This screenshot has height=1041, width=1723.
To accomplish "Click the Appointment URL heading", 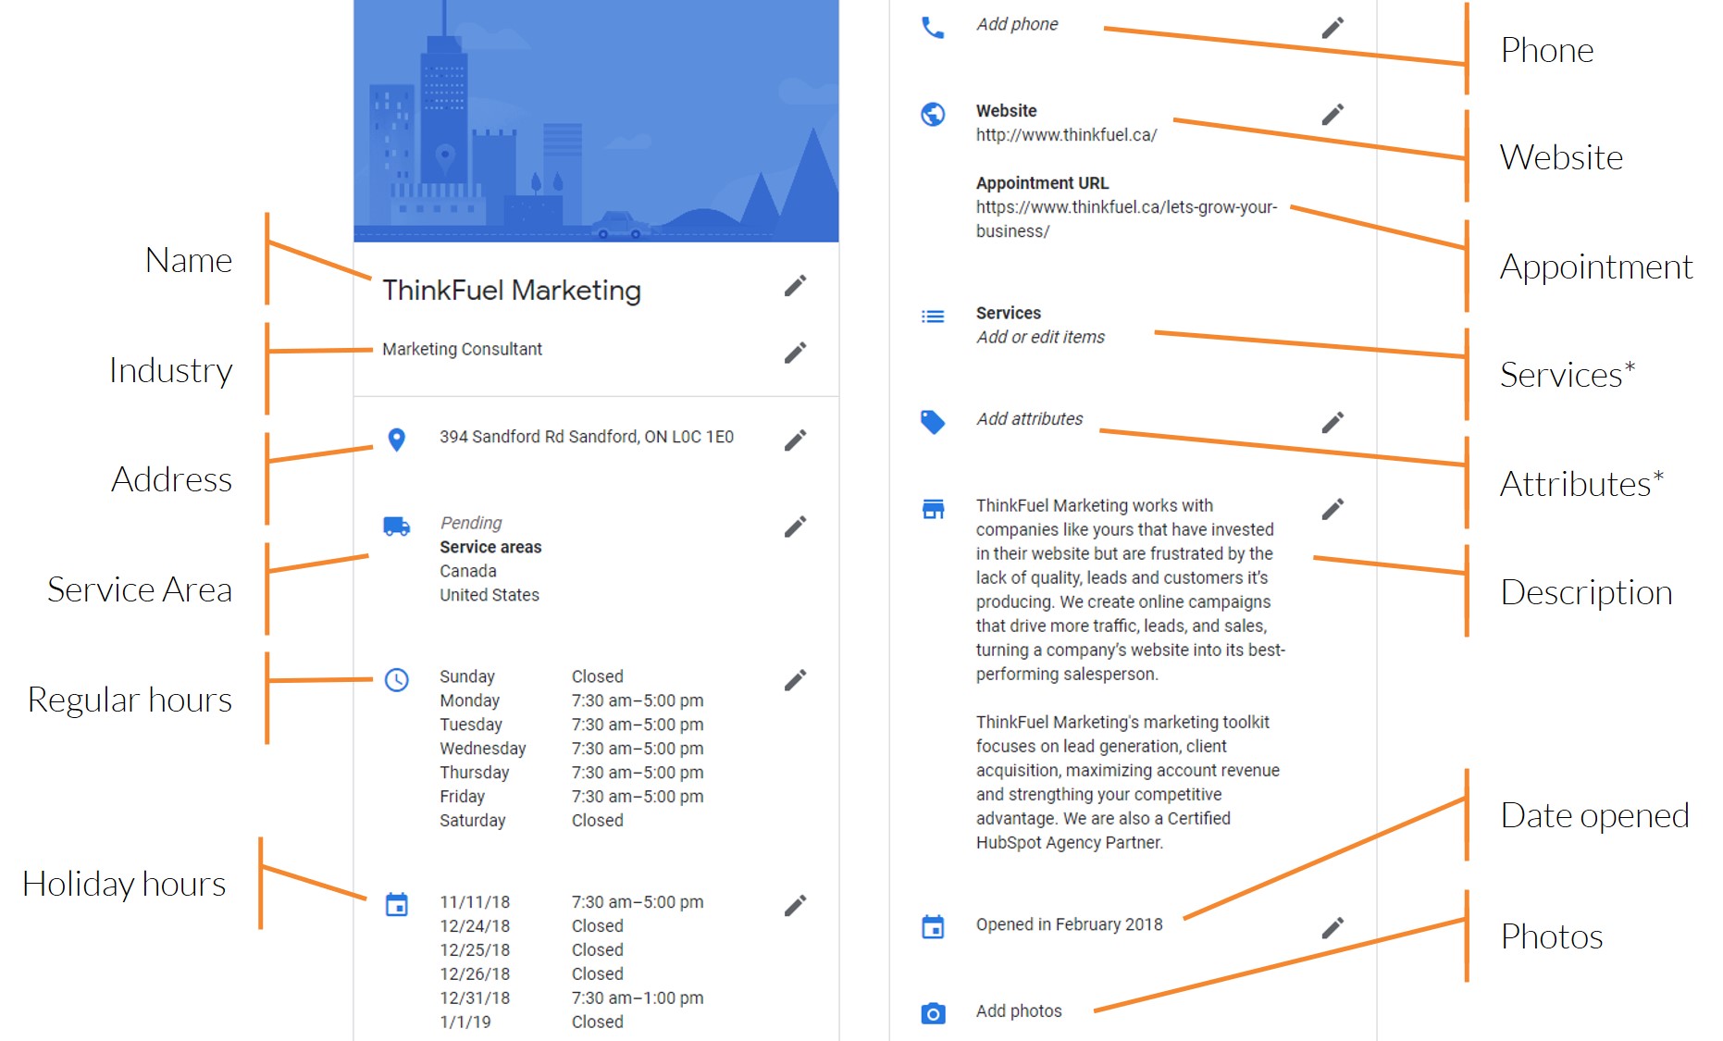I will [x=1042, y=183].
